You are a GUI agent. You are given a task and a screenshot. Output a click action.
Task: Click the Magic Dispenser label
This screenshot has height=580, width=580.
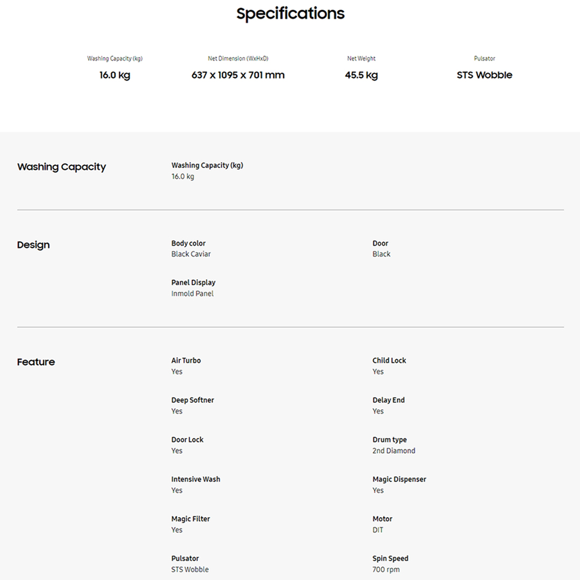pos(399,479)
